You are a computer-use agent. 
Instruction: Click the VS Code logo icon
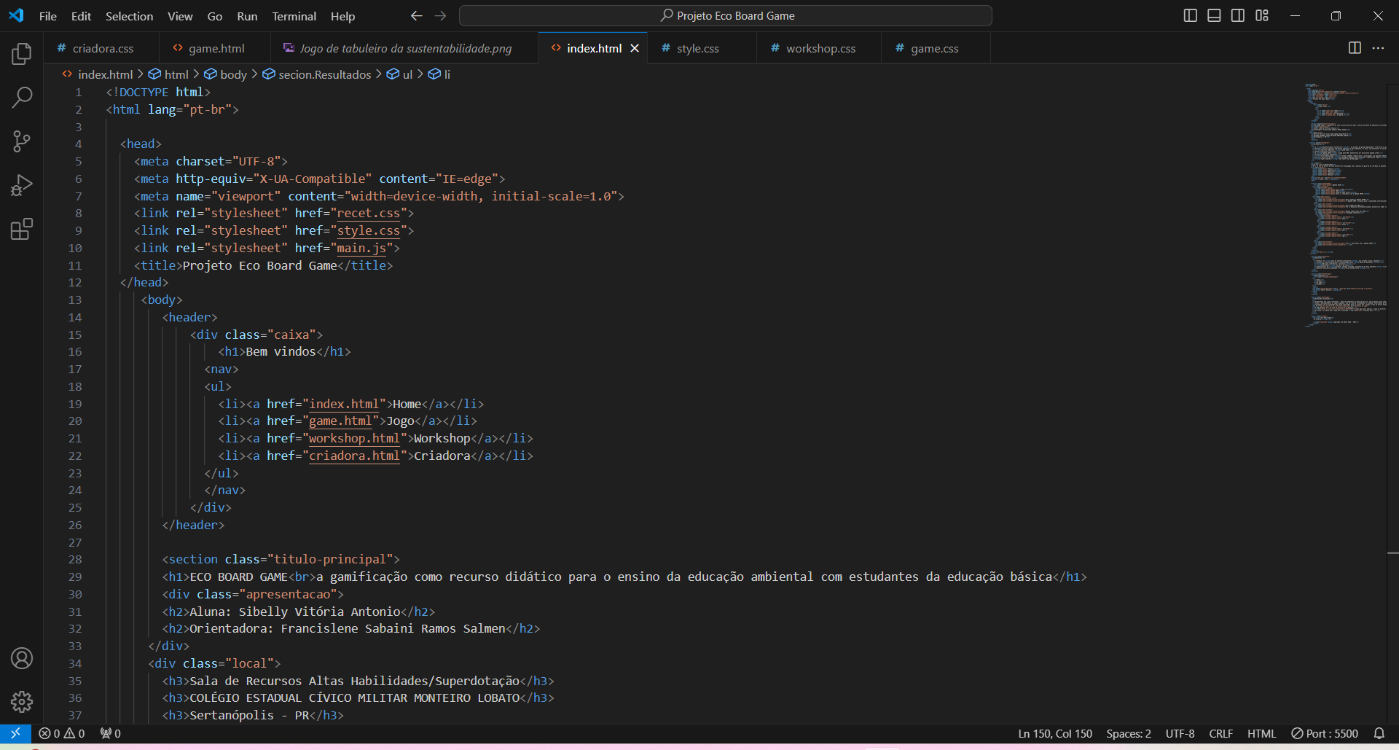click(x=16, y=15)
